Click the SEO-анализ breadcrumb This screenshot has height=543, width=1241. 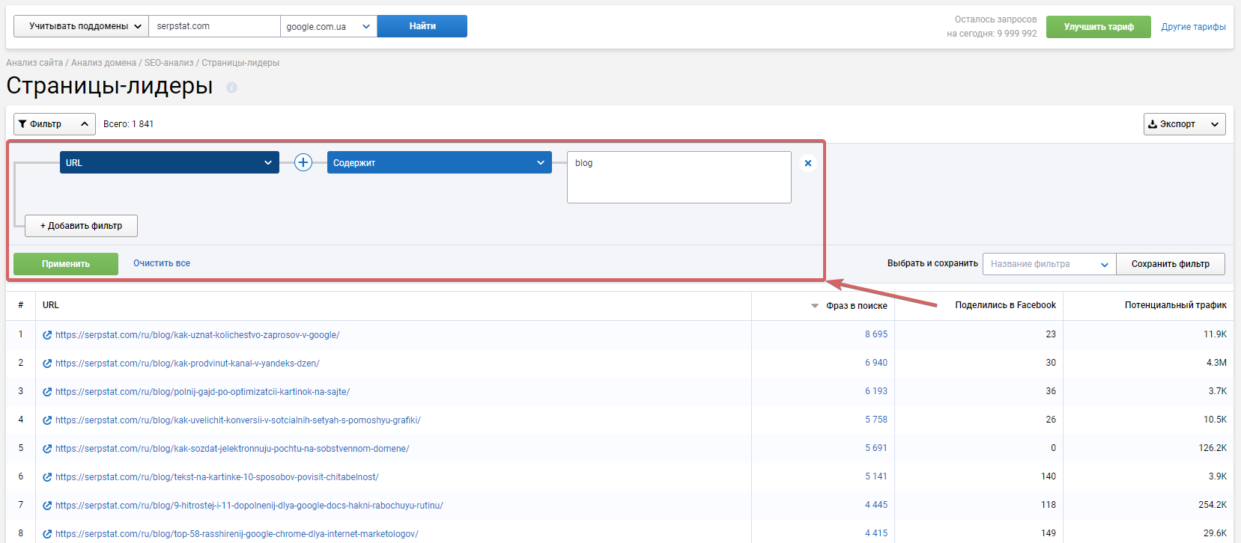click(169, 63)
